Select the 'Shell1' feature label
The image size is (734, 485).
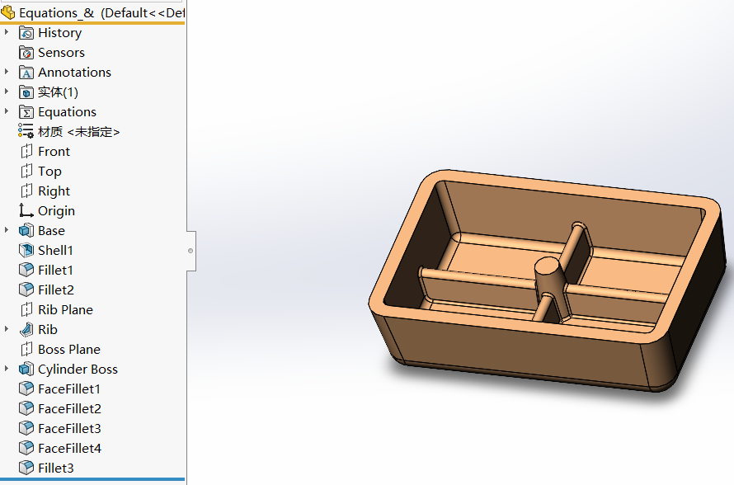pyautogui.click(x=55, y=251)
